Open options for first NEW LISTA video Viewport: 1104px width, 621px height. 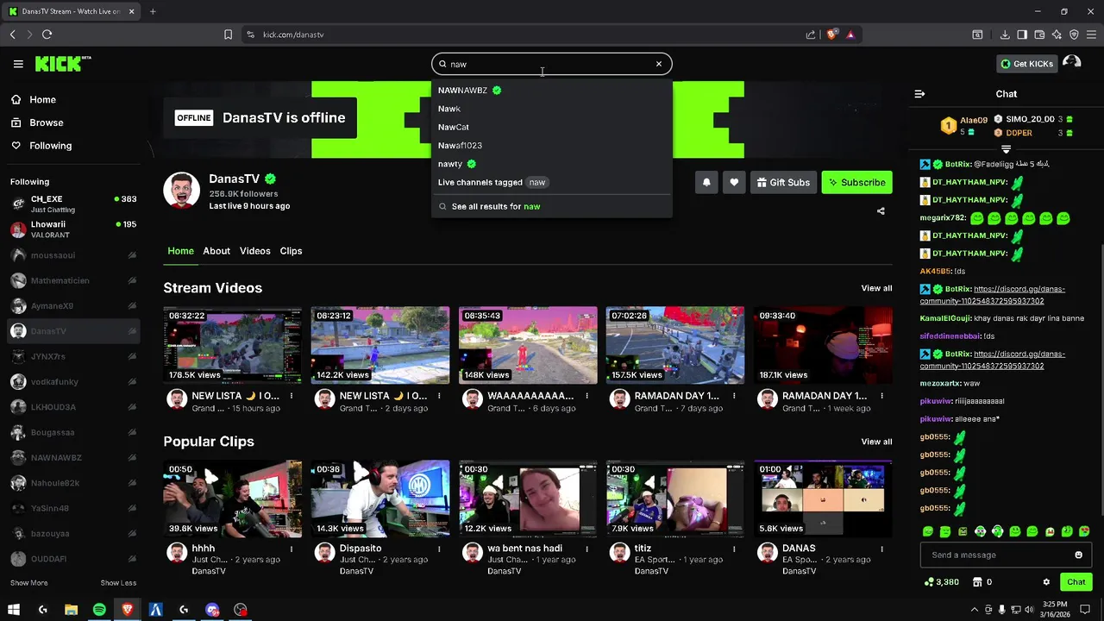(292, 396)
